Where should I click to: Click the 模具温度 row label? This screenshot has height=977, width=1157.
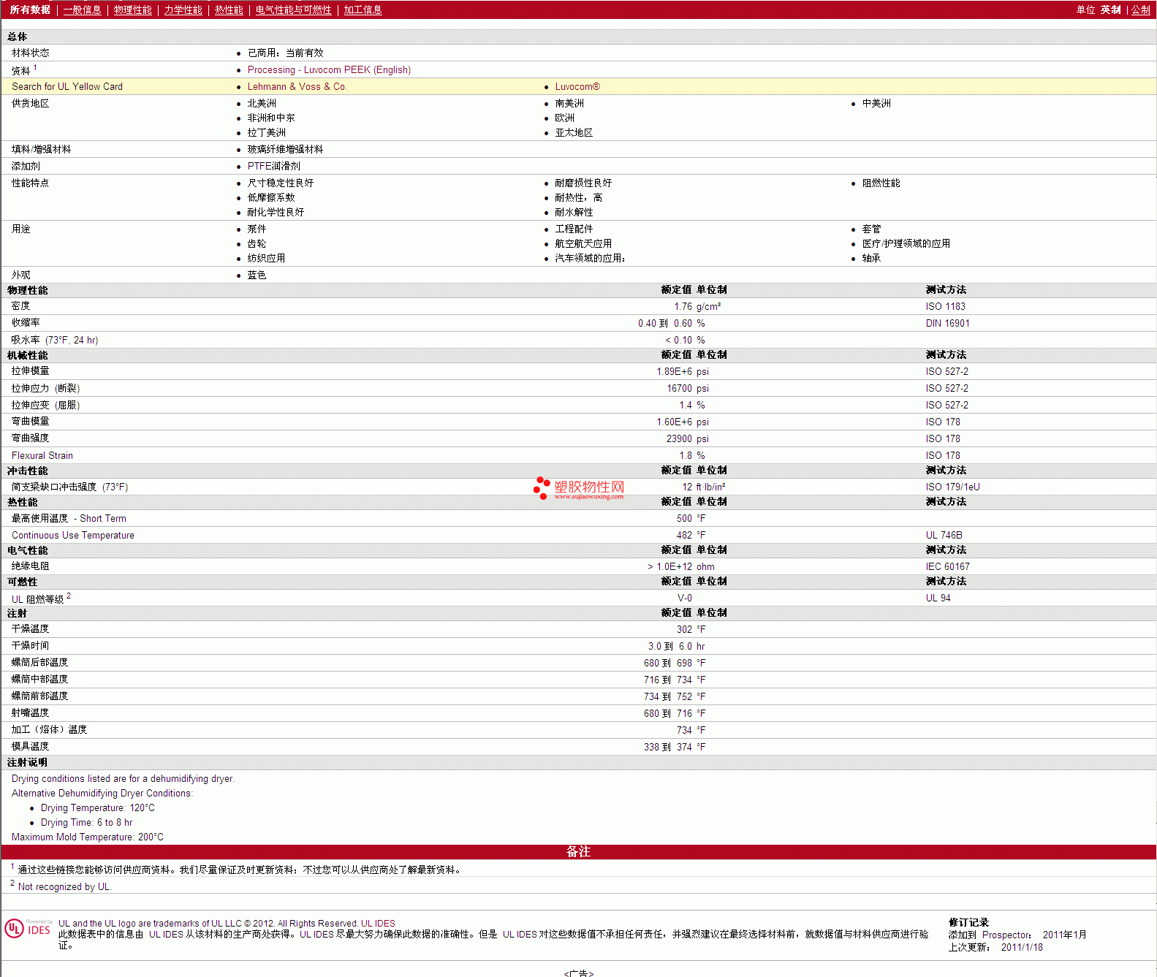[30, 746]
